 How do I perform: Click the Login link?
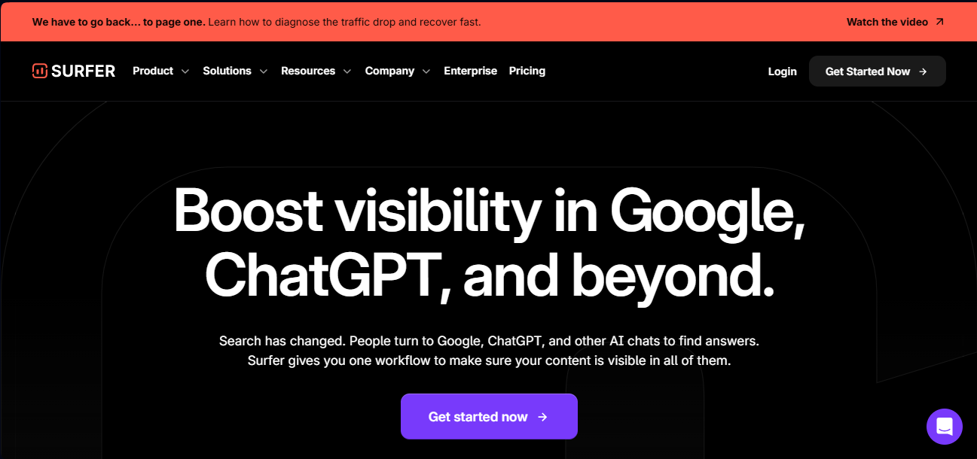pyautogui.click(x=782, y=71)
